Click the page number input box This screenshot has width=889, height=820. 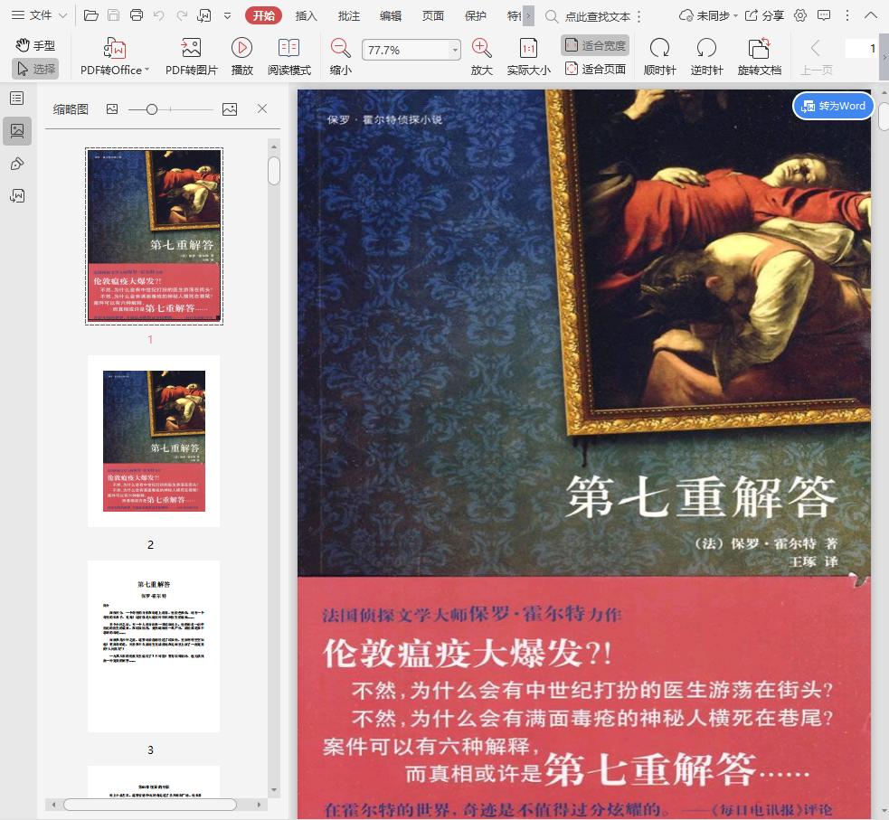[861, 49]
